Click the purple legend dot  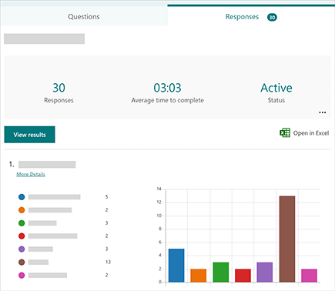point(22,249)
